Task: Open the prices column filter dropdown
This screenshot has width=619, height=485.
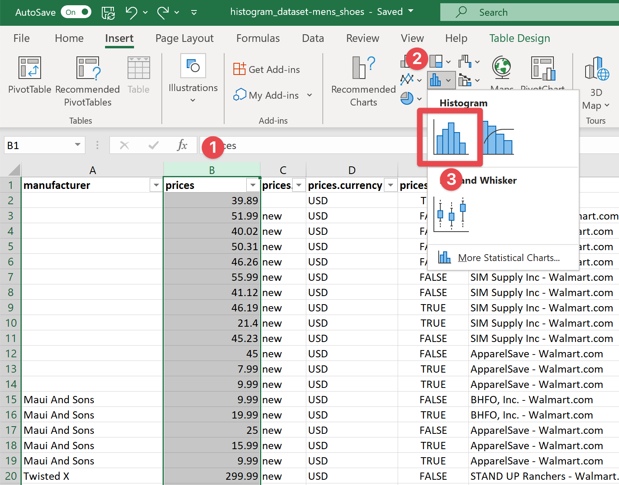Action: [x=253, y=185]
